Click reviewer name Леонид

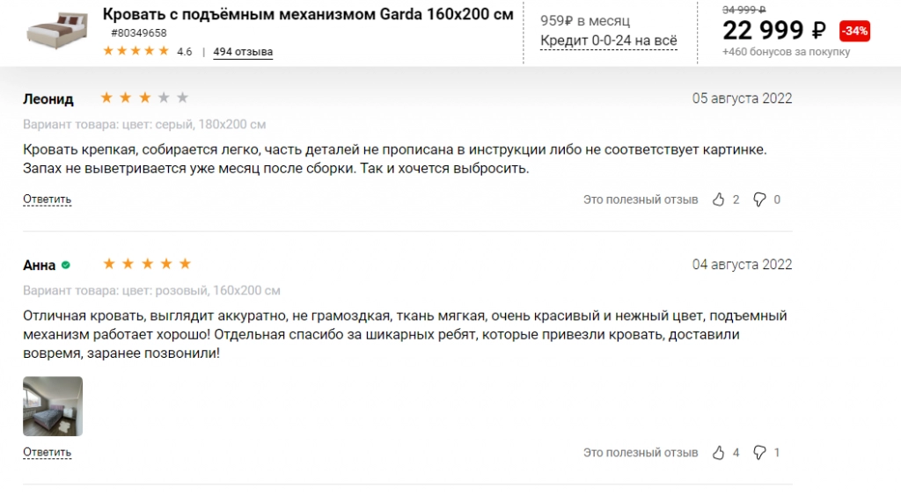tap(48, 98)
